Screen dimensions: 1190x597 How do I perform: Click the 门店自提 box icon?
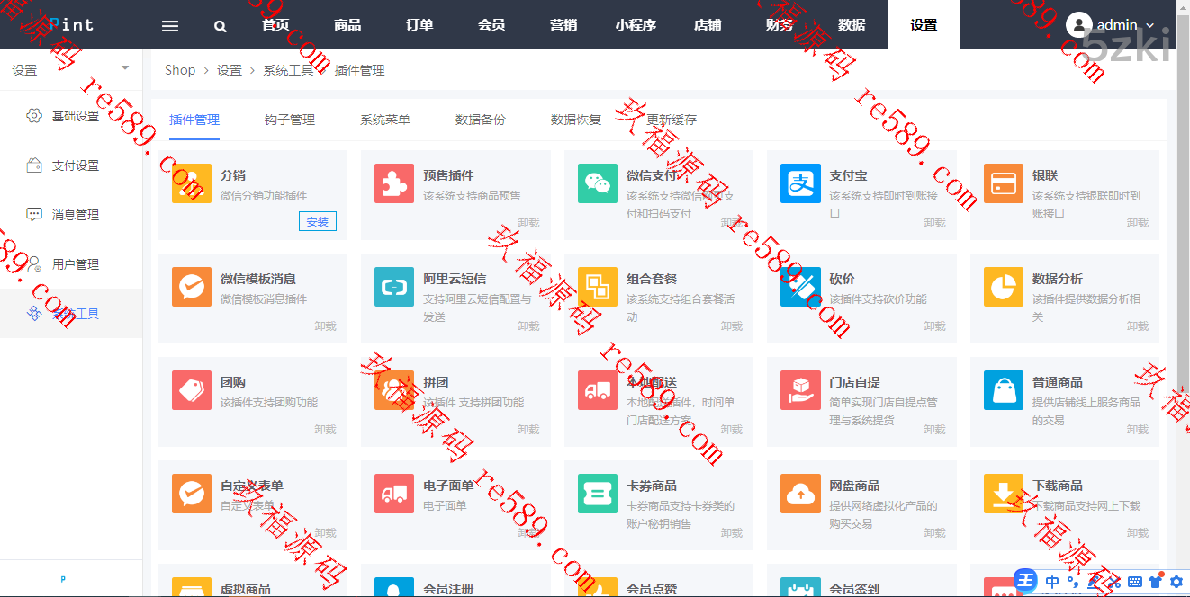(x=800, y=390)
